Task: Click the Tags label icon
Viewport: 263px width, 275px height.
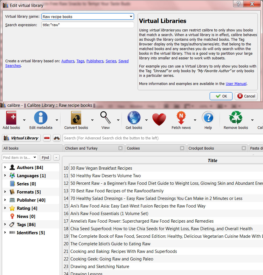Action: (12, 224)
